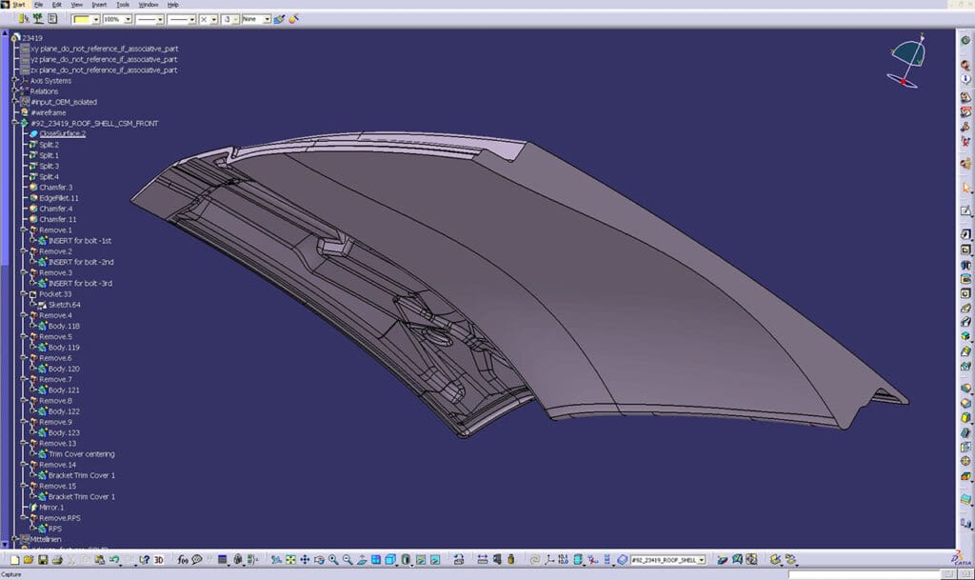The height and width of the screenshot is (580, 975).
Task: Click the Open folder icon
Action: click(29, 560)
